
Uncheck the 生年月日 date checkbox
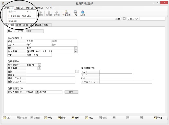28,52
